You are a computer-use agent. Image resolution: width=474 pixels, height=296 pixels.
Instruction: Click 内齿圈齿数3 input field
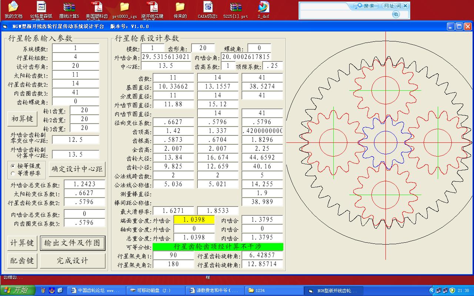[x=76, y=92]
